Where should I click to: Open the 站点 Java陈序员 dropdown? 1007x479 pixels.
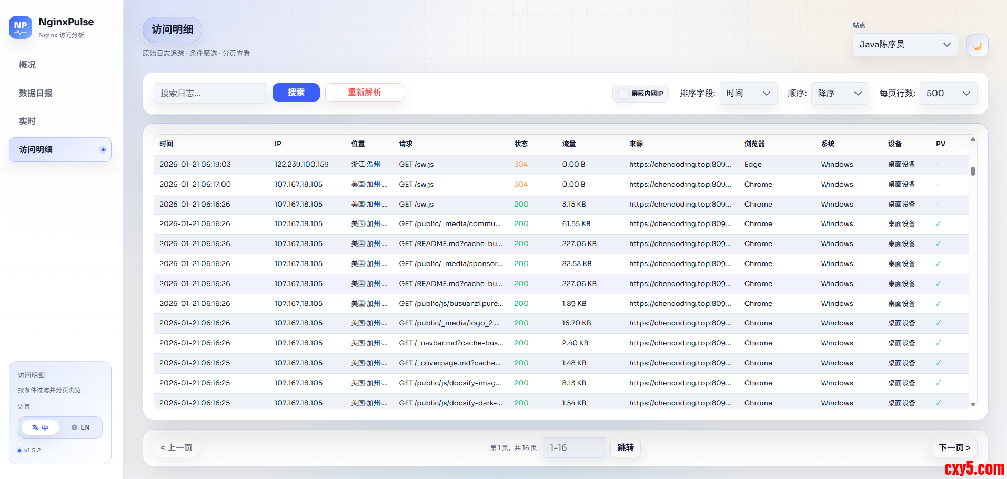[905, 45]
